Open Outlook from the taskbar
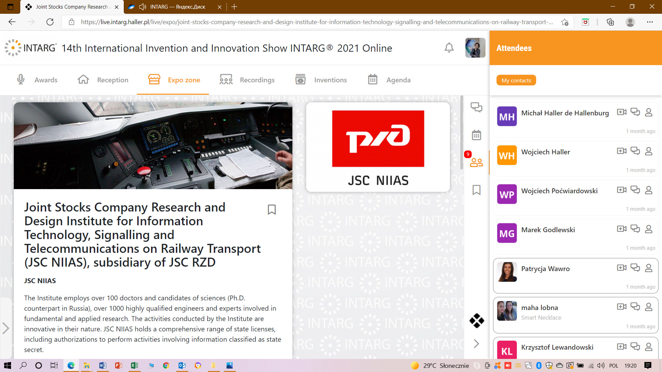 [x=182, y=365]
